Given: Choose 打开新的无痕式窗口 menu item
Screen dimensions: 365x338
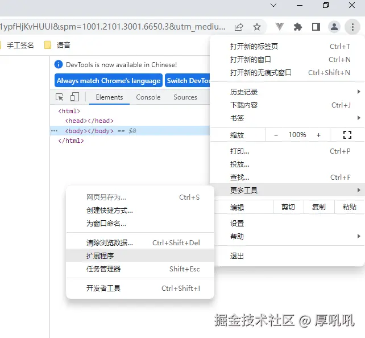Looking at the screenshot, I should point(287,72).
